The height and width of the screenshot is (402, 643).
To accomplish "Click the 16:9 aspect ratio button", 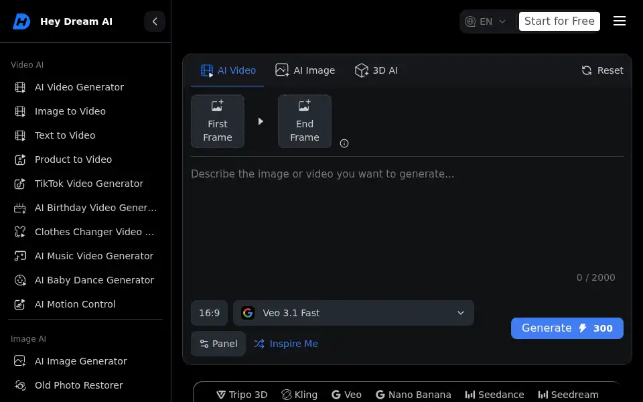I will [209, 313].
